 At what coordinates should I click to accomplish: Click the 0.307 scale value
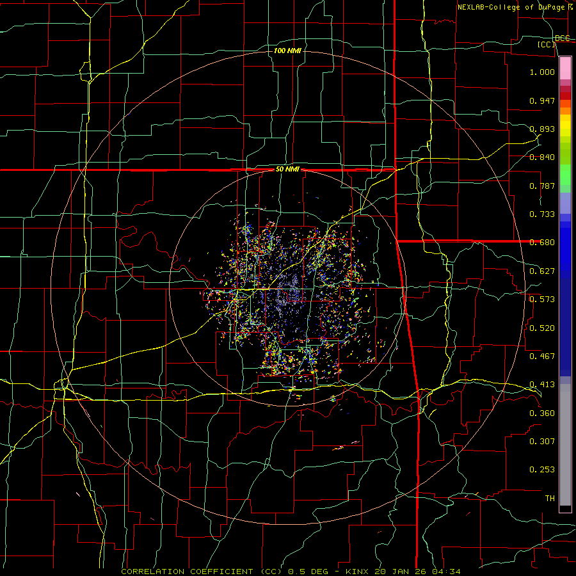point(542,442)
